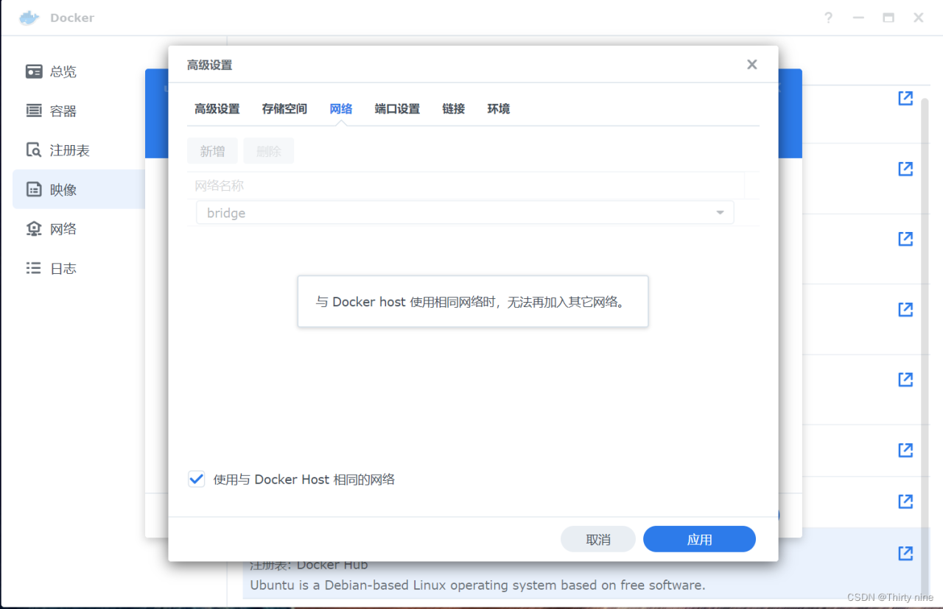Open the 环境 (Environment) tab
Image resolution: width=943 pixels, height=609 pixels.
click(x=498, y=108)
